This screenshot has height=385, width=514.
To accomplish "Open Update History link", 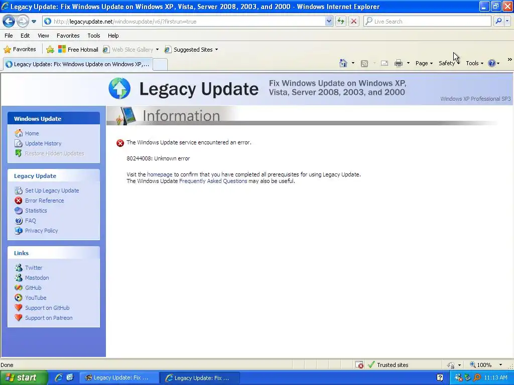I will click(x=43, y=143).
